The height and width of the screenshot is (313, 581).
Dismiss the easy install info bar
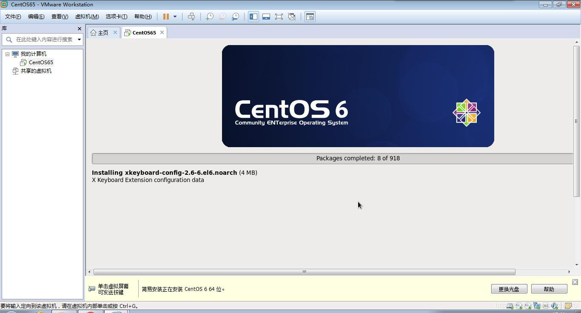pos(575,282)
